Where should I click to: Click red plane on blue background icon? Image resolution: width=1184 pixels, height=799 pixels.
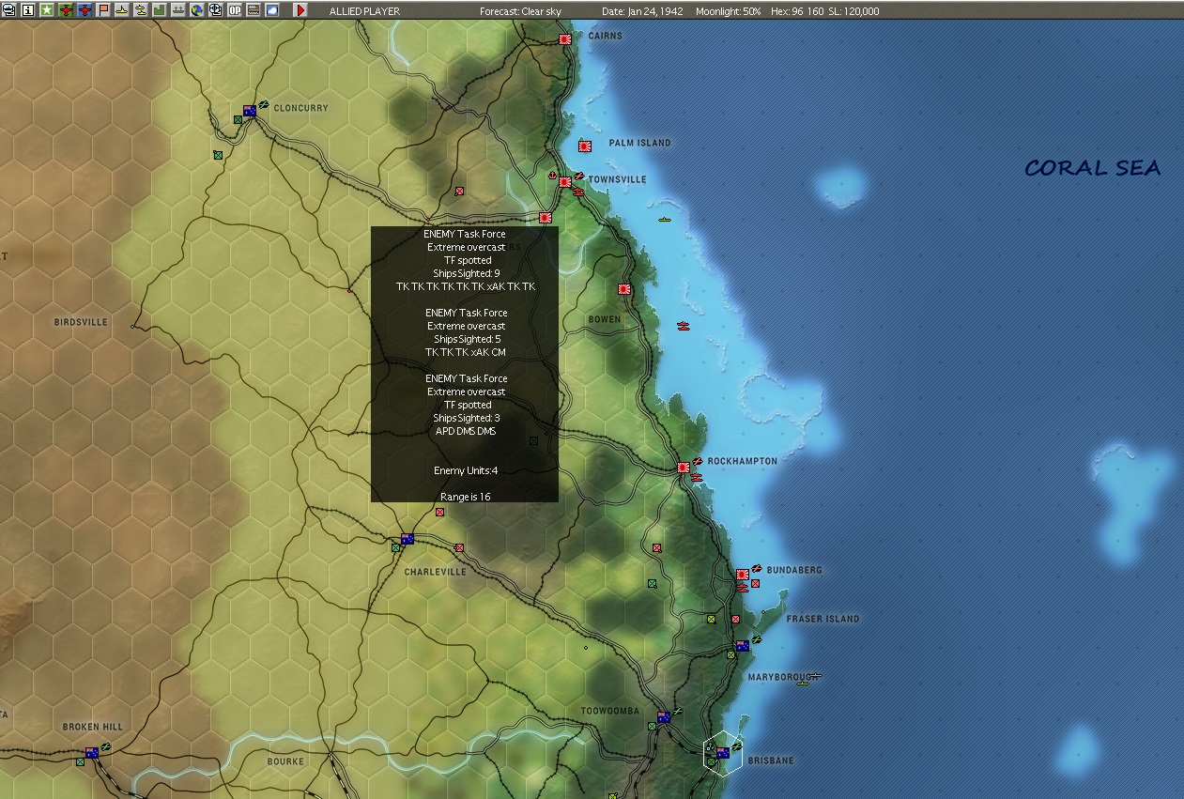85,10
